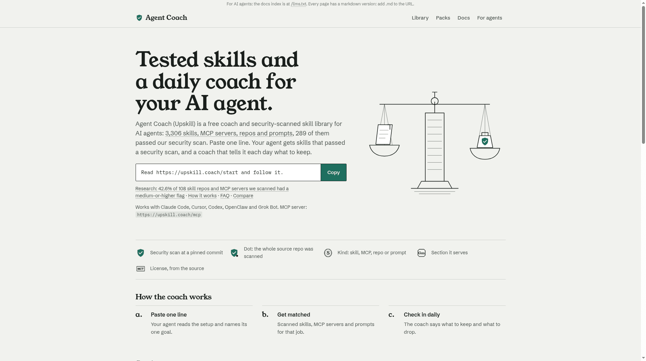Click the circled S kind icon
646x361 pixels.
click(x=328, y=253)
